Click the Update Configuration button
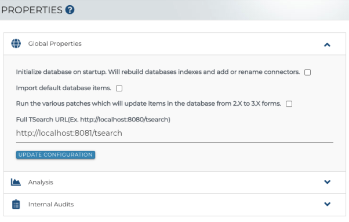The height and width of the screenshot is (222, 349). [x=56, y=155]
